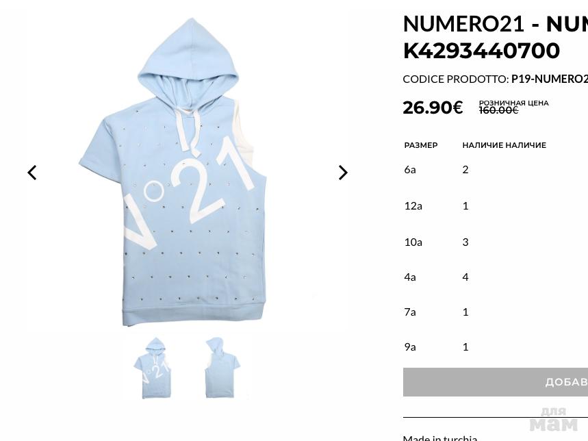Choose size 9a row
The height and width of the screenshot is (441, 588).
496,347
